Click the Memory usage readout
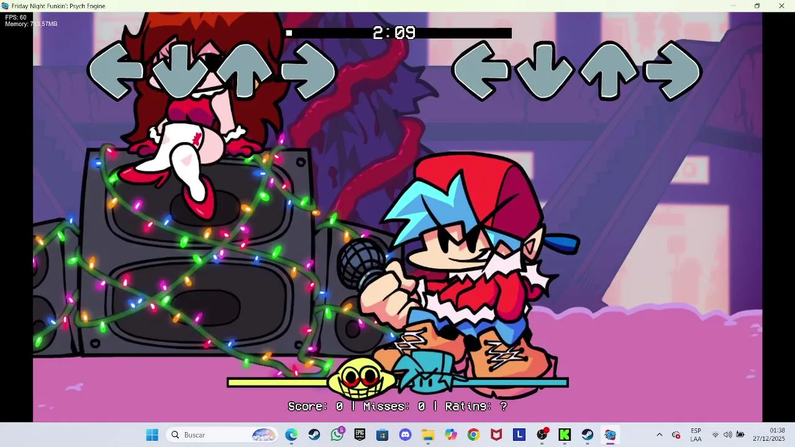 31,24
